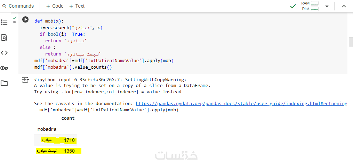Collapse the header with chevron up

click(x=344, y=6)
